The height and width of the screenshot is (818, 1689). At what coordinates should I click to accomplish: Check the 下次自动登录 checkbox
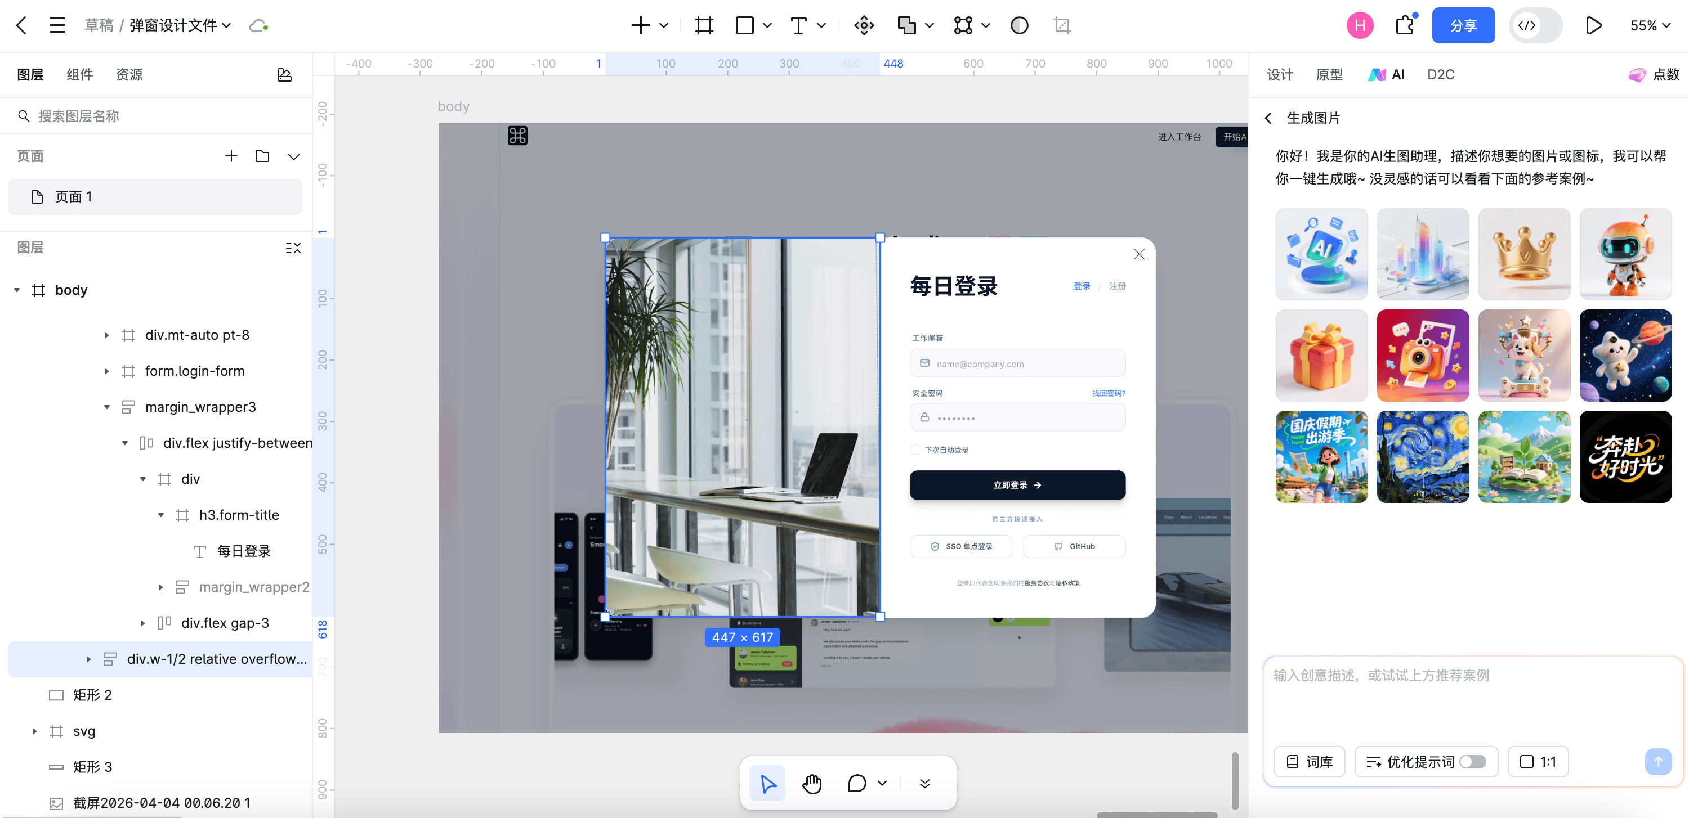pos(915,450)
